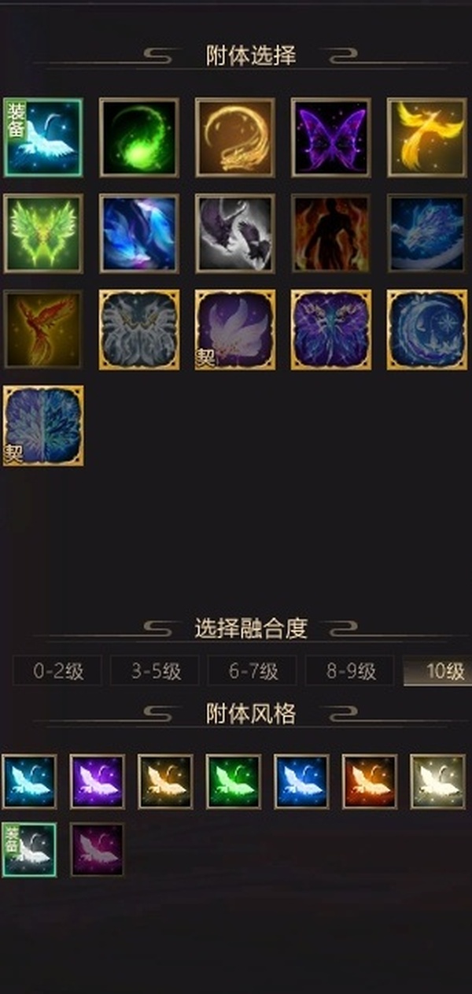Viewport: 472px width, 994px height.
Task: Choose the peacock feather icon marked 契
Action: [x=43, y=425]
